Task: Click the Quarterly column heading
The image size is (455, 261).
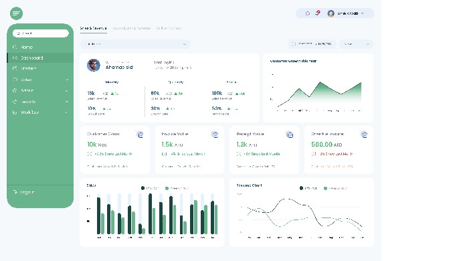Action: coord(176,82)
